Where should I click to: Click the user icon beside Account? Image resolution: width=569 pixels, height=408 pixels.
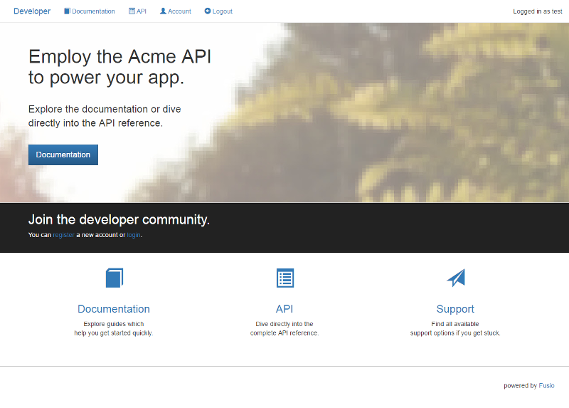pyautogui.click(x=164, y=11)
